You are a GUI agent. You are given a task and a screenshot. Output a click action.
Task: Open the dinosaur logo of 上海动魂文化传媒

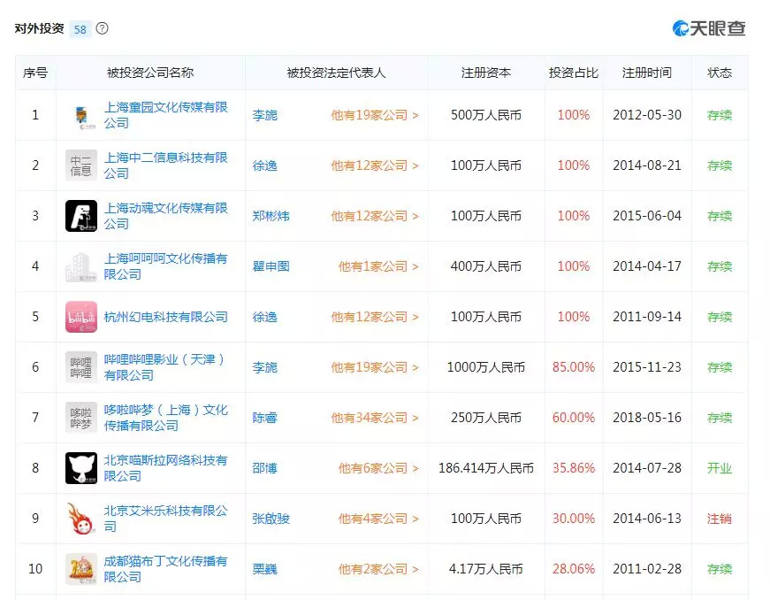81,216
